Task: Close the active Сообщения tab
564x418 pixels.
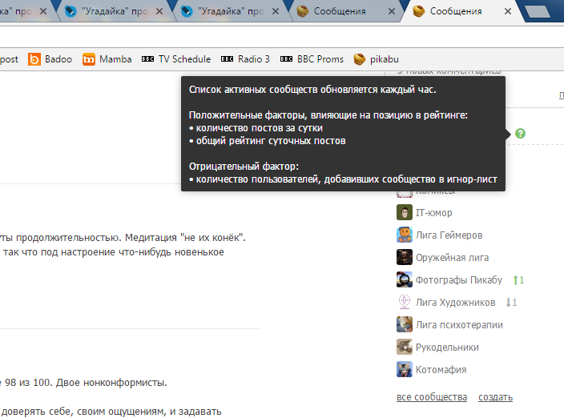Action: pos(509,12)
